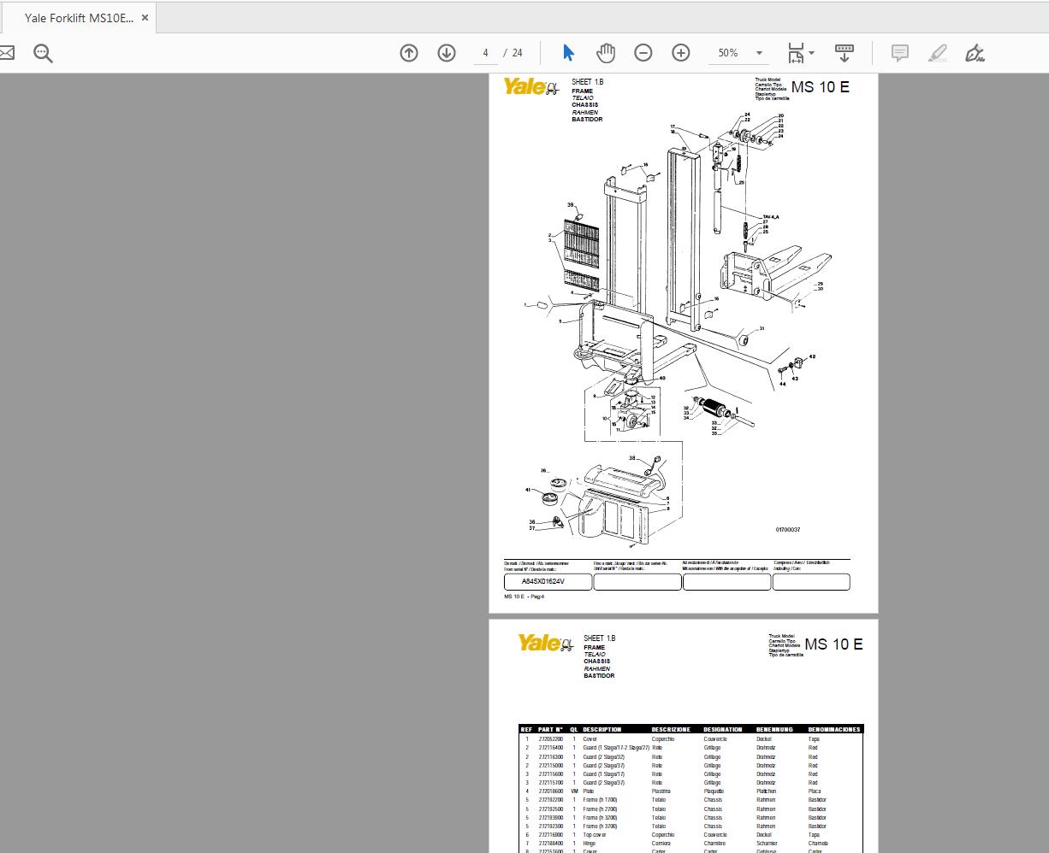Image resolution: width=1049 pixels, height=853 pixels.
Task: Click the DESCRIPTION column header in parts table
Action: click(602, 730)
